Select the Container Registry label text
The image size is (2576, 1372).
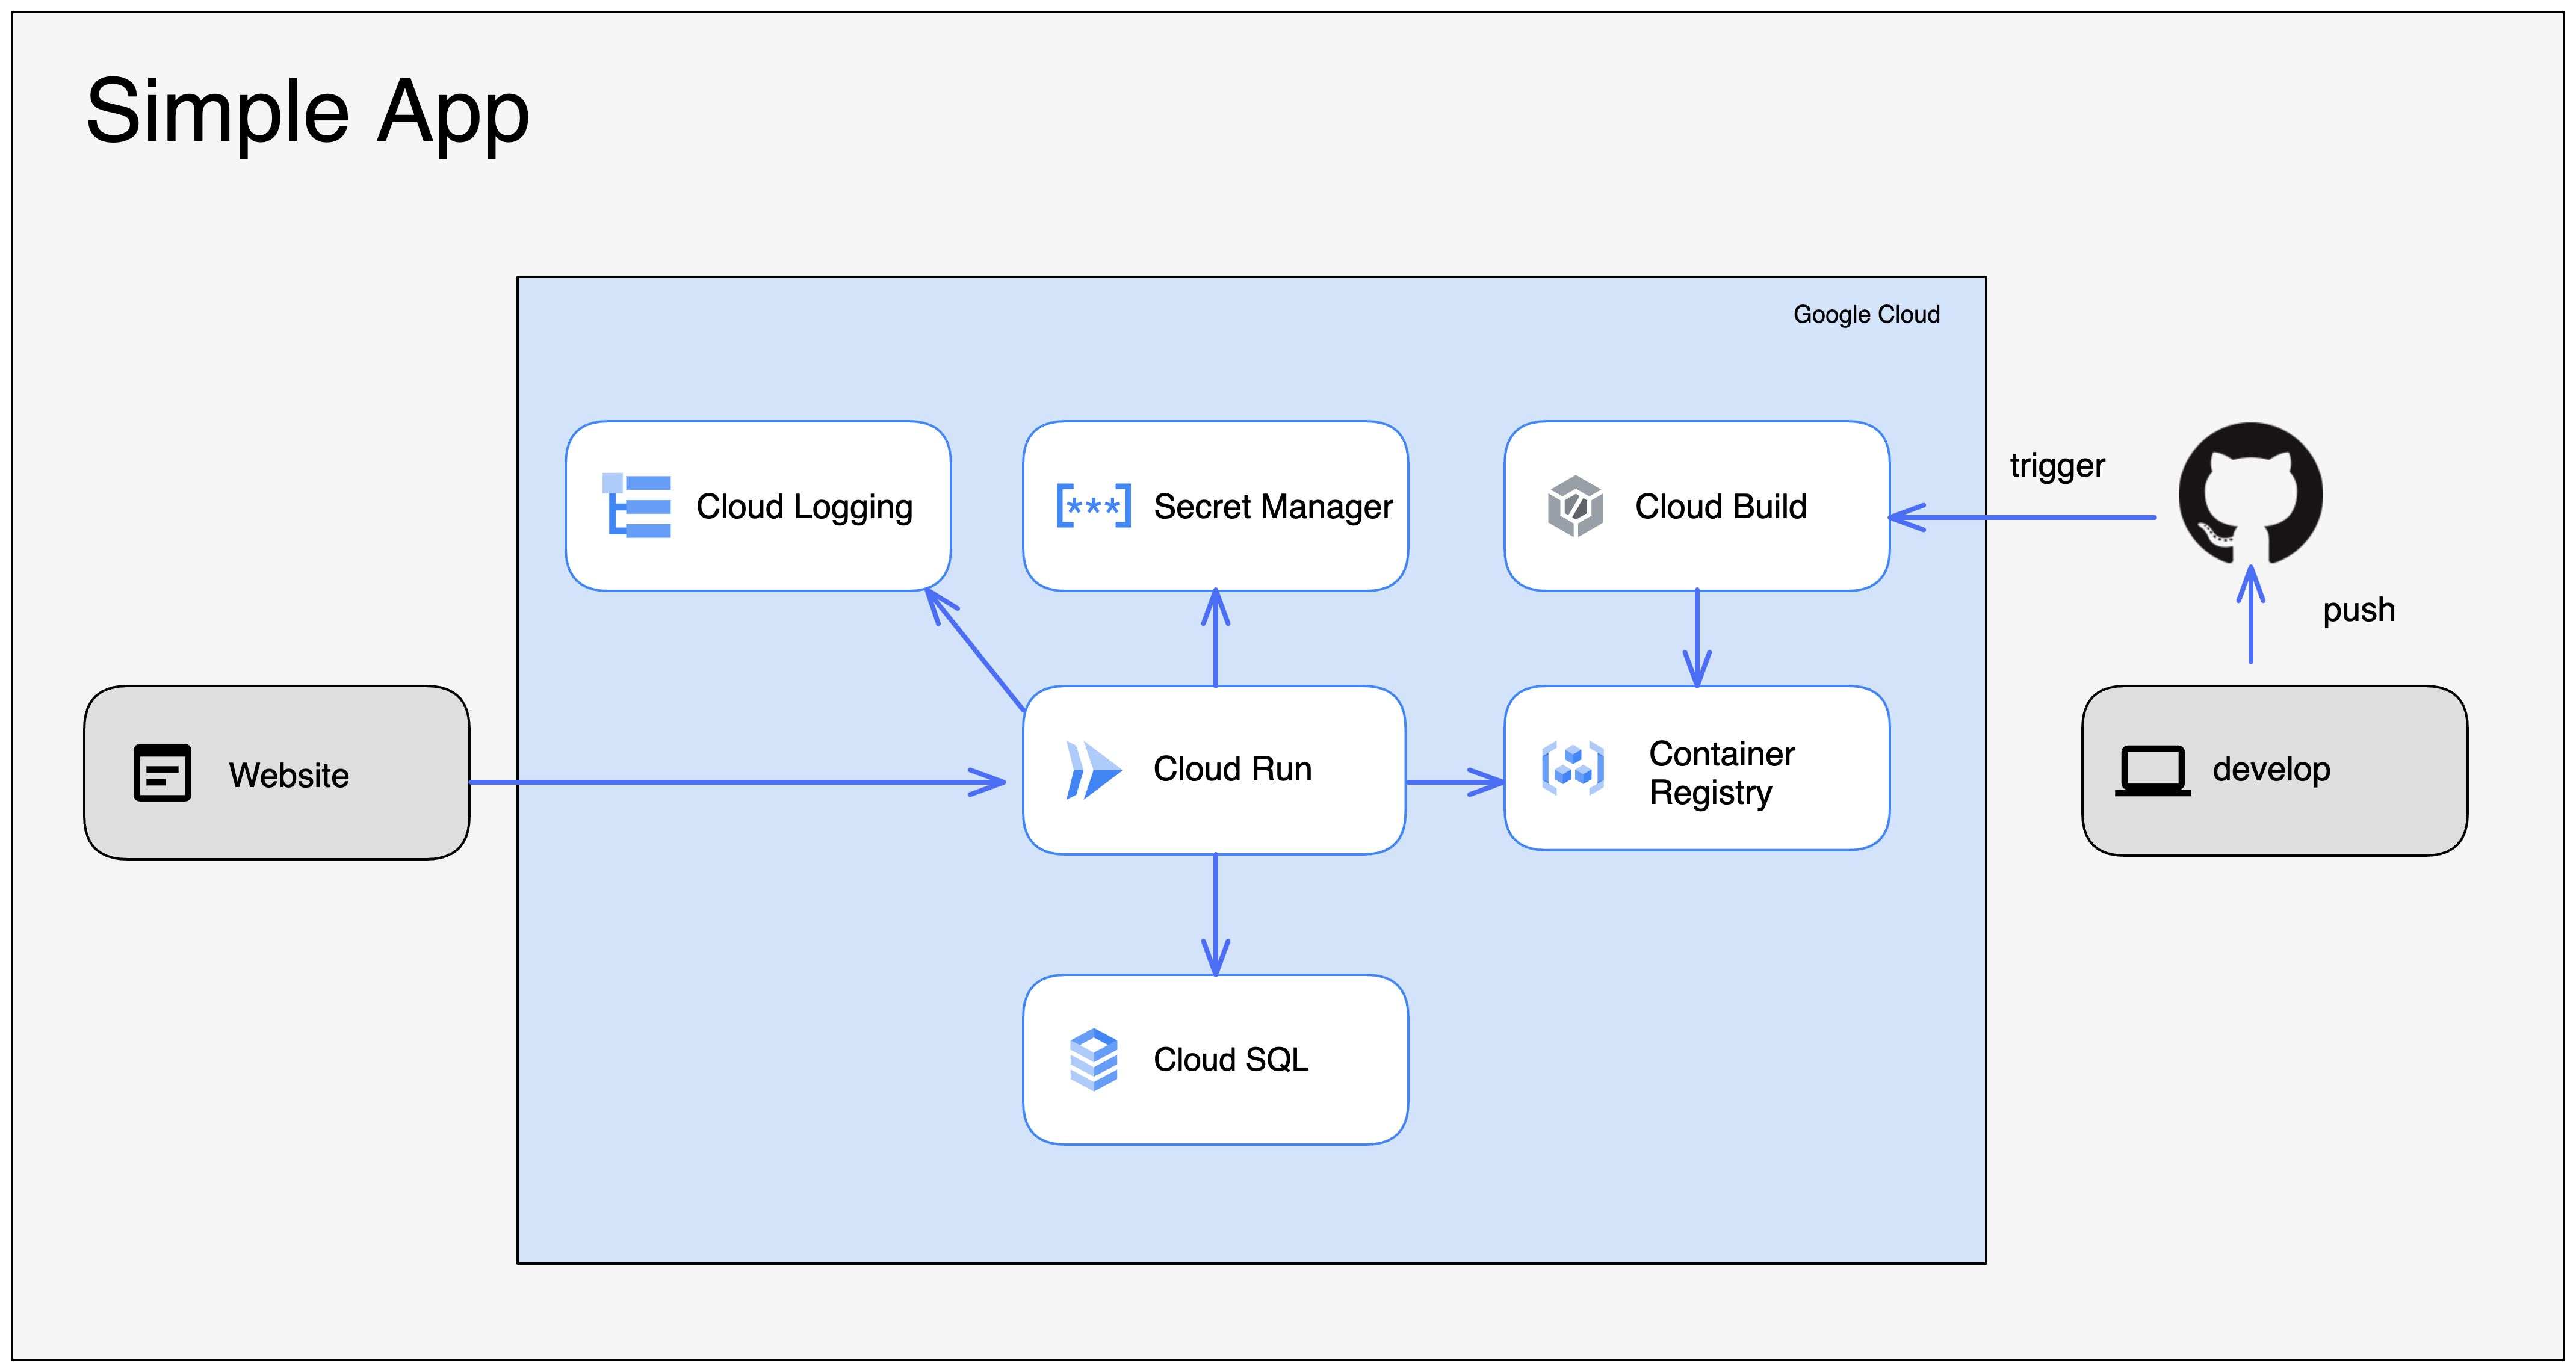1721,772
